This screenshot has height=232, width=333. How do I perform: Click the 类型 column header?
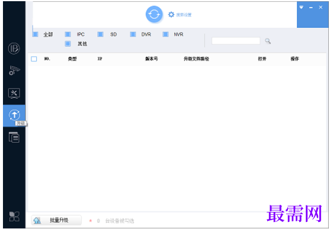[x=72, y=59]
